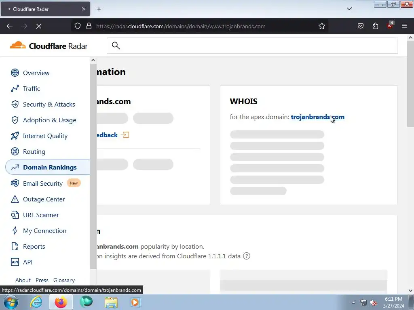Image resolution: width=414 pixels, height=310 pixels.
Task: Click the feedback link
Action: pyautogui.click(x=107, y=135)
